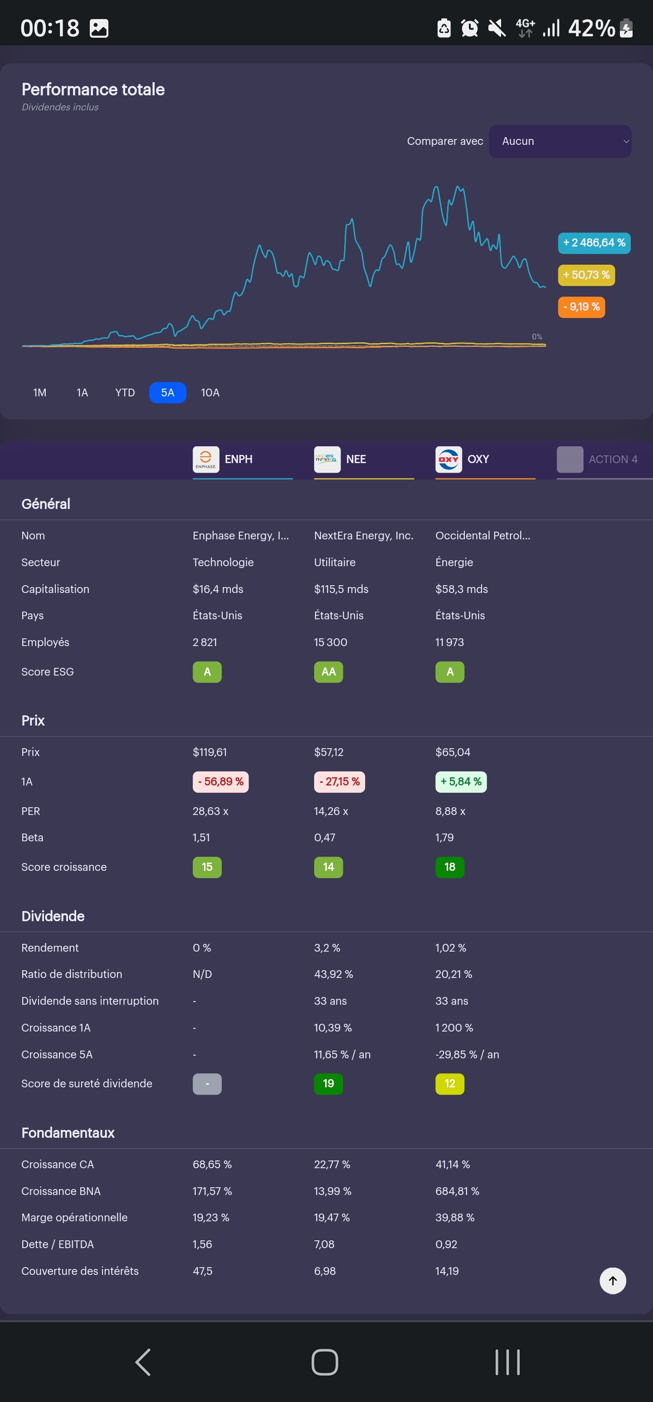Tap NEE ticker column header
This screenshot has width=653, height=1402.
364,460
